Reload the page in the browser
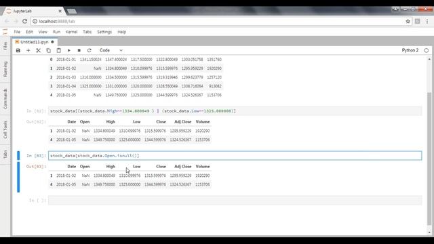Screen dimensions: 434x244 coord(24,21)
